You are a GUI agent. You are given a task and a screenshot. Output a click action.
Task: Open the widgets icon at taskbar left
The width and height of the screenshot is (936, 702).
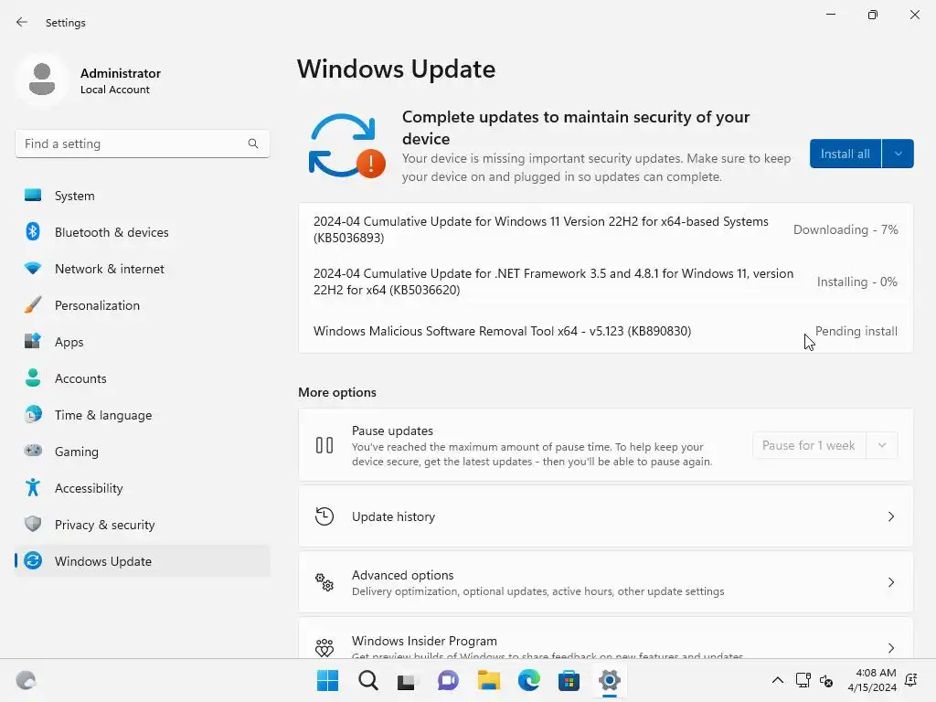point(26,680)
